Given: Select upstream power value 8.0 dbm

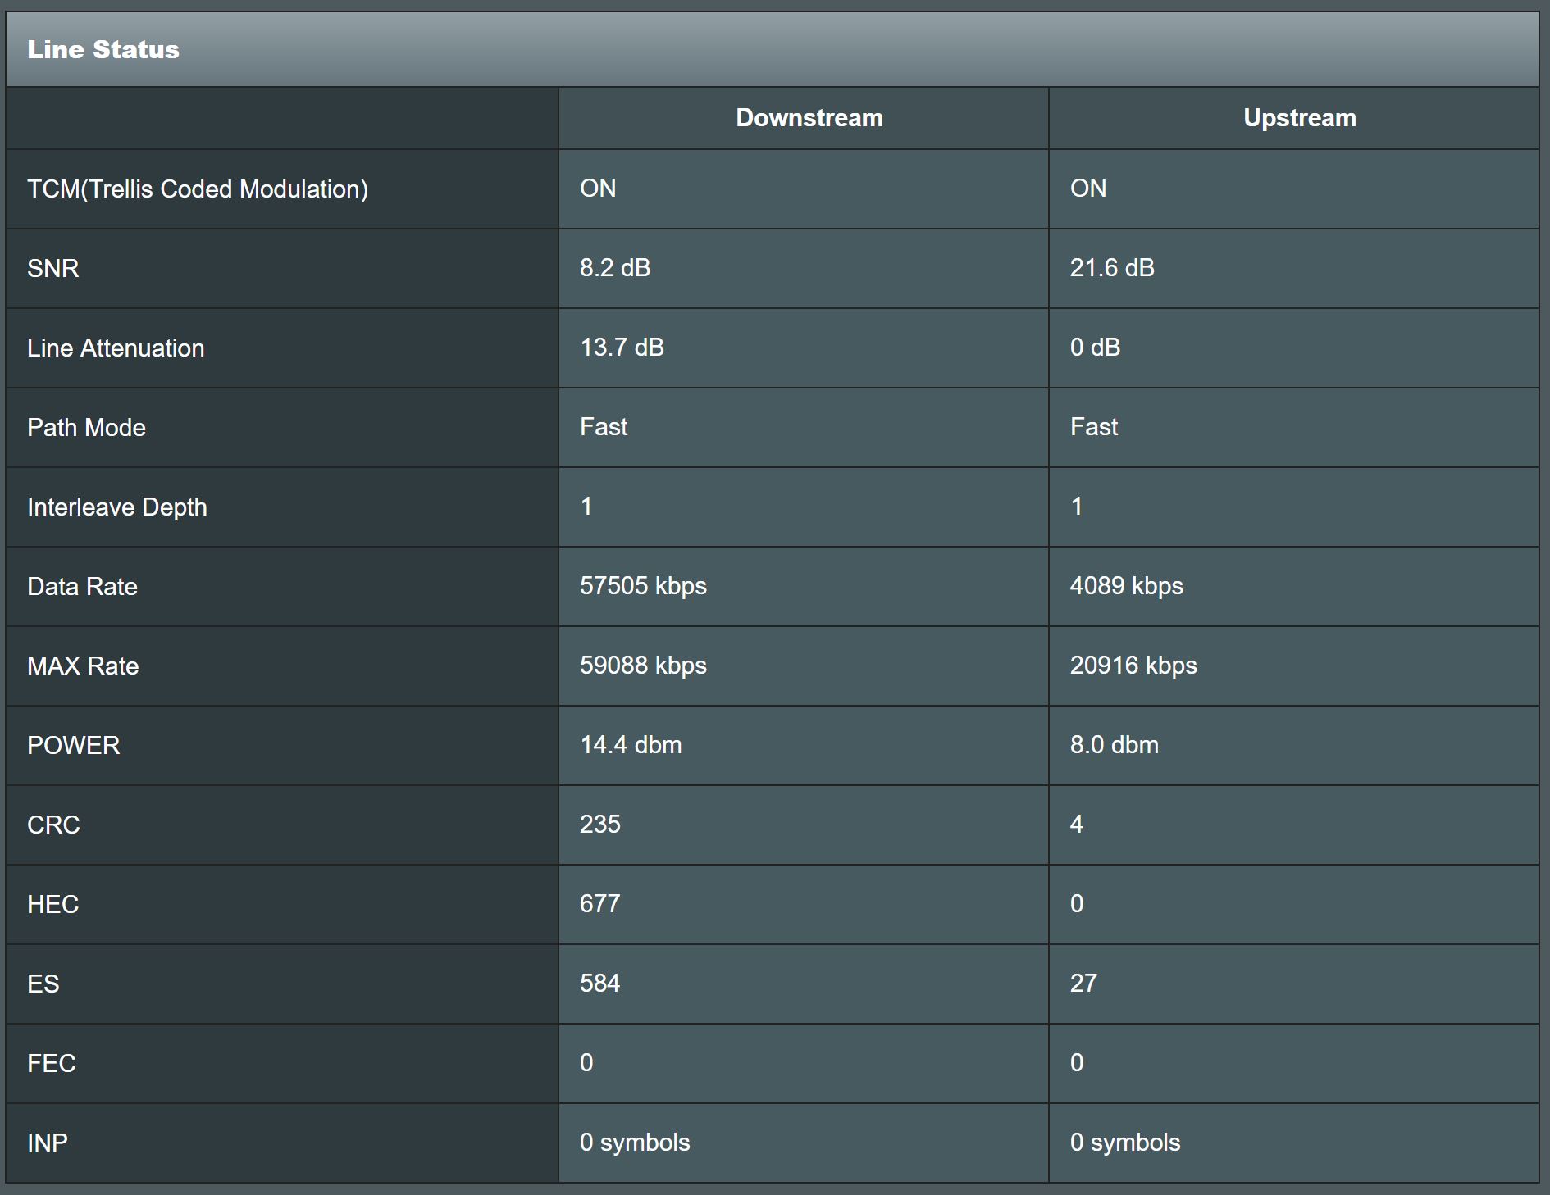Looking at the screenshot, I should coord(1115,745).
